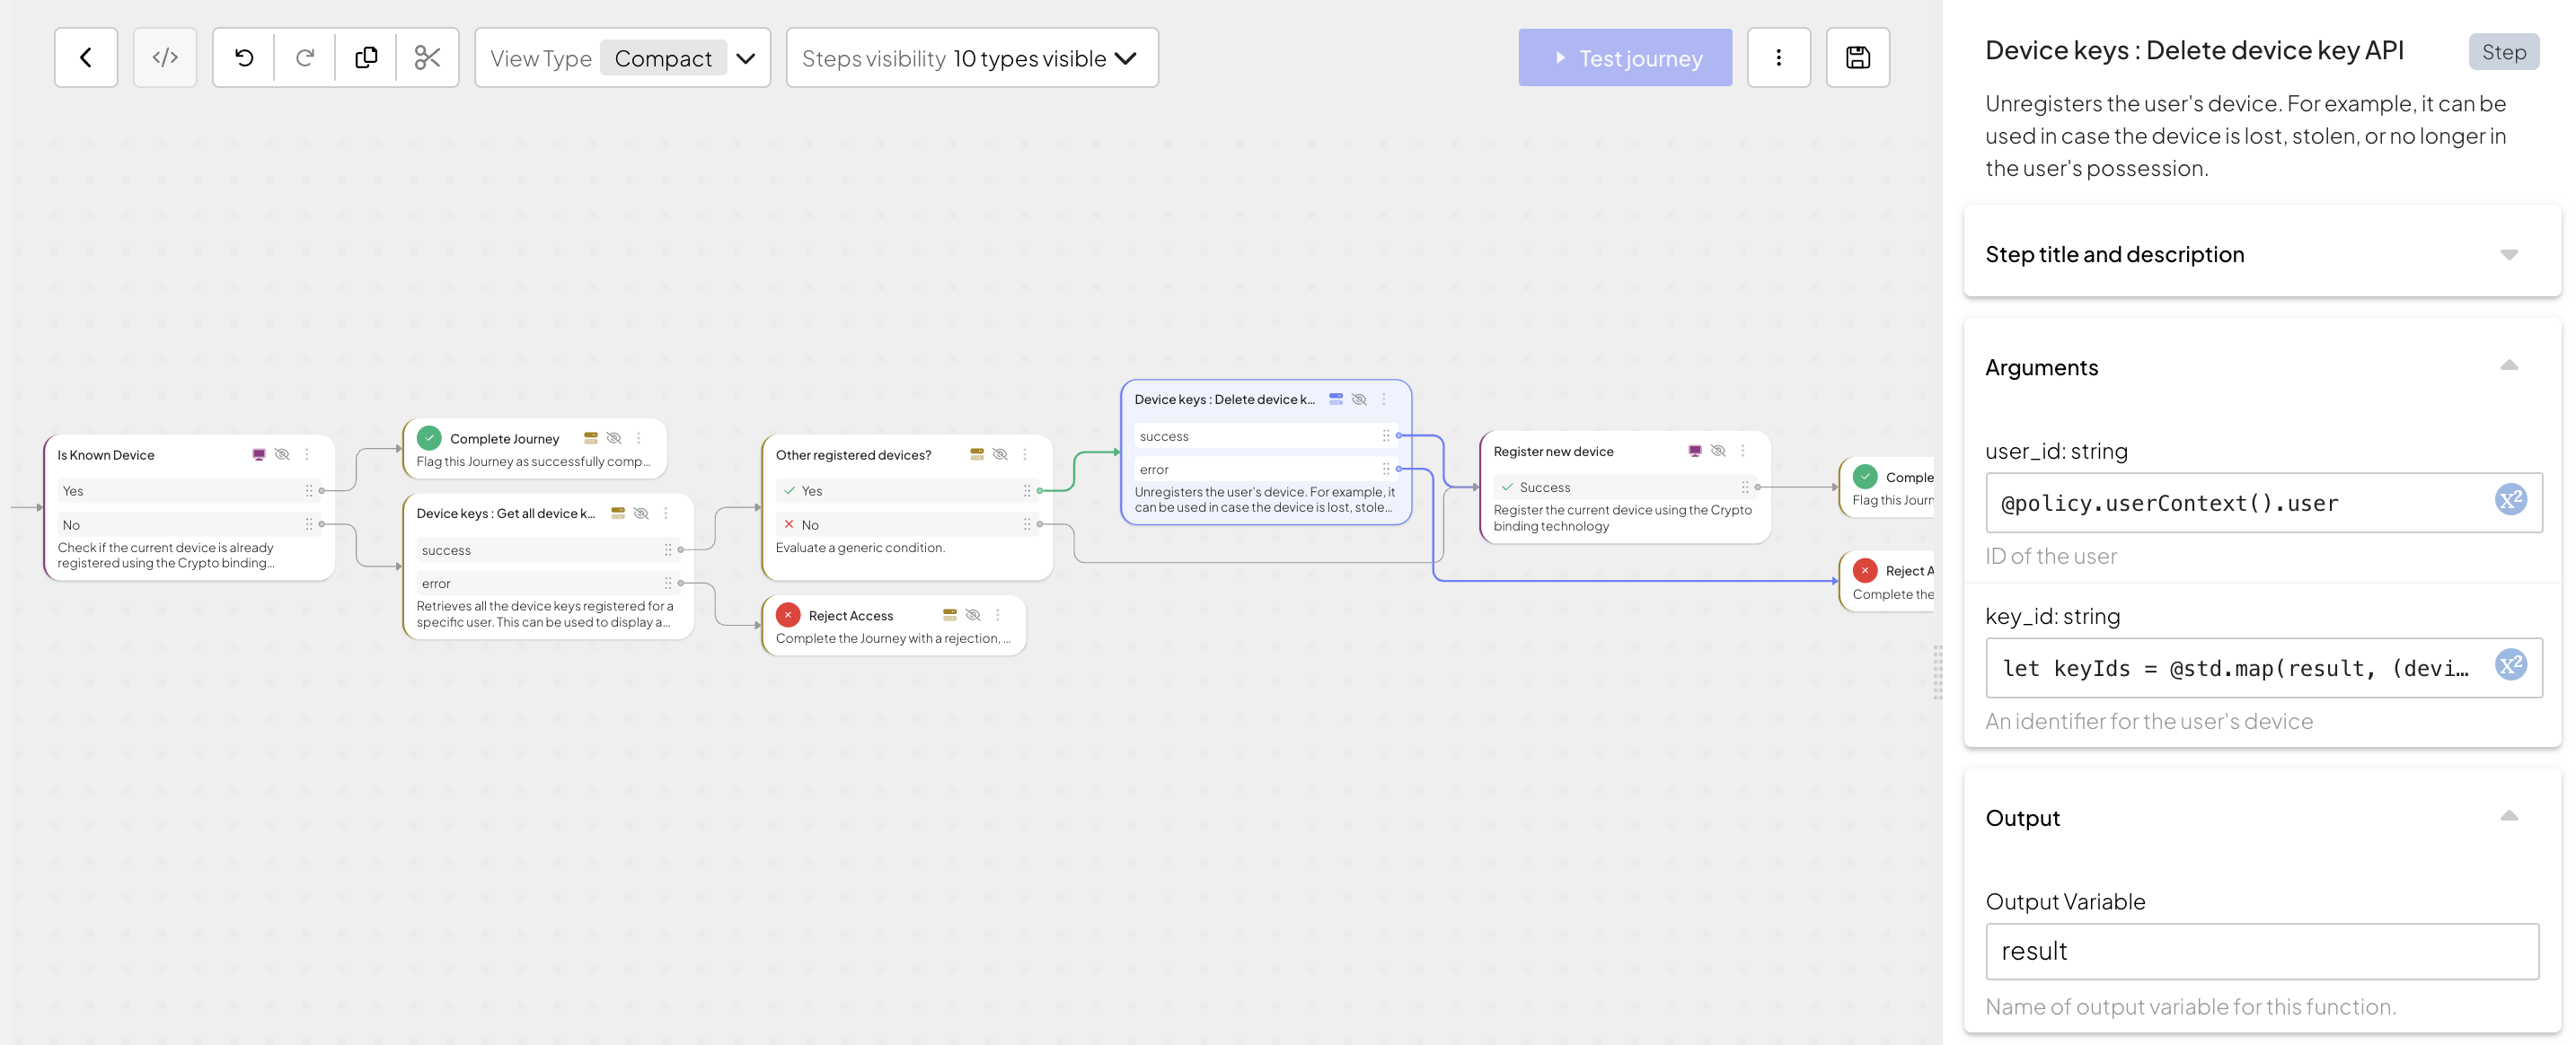Click the copy icon in toolbar
2576x1045 pixels.
click(x=366, y=58)
